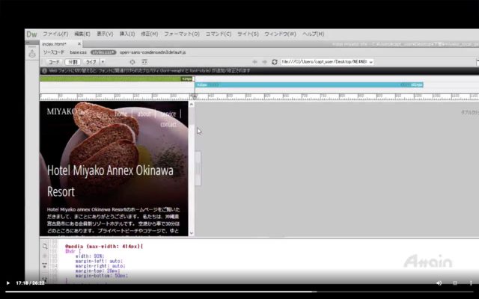This screenshot has height=299, width=479.
Task: Open the ウィンドウ(W) menu
Action: 280,34
